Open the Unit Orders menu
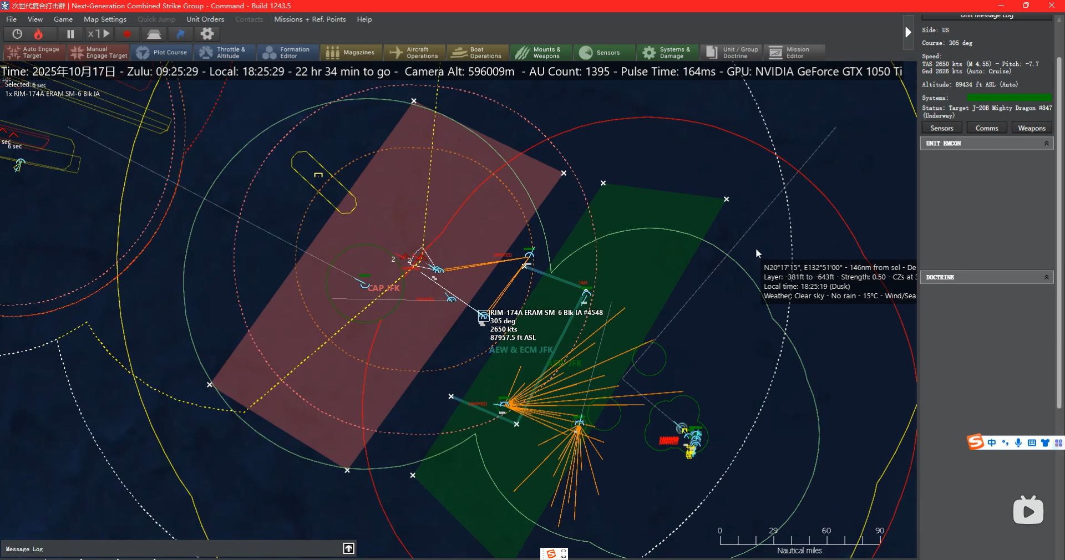Viewport: 1065px width, 560px height. tap(205, 19)
